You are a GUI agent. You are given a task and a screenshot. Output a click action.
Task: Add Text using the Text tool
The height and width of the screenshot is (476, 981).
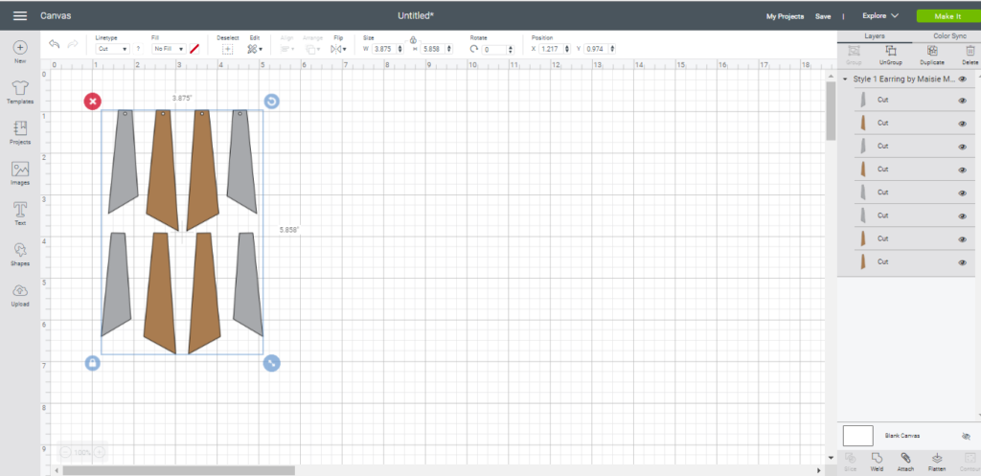tap(20, 213)
